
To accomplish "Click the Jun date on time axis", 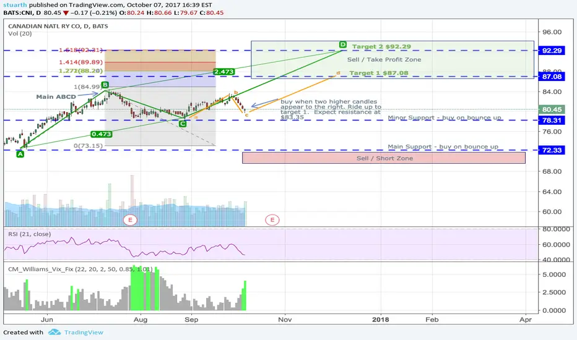I will pos(47,320).
